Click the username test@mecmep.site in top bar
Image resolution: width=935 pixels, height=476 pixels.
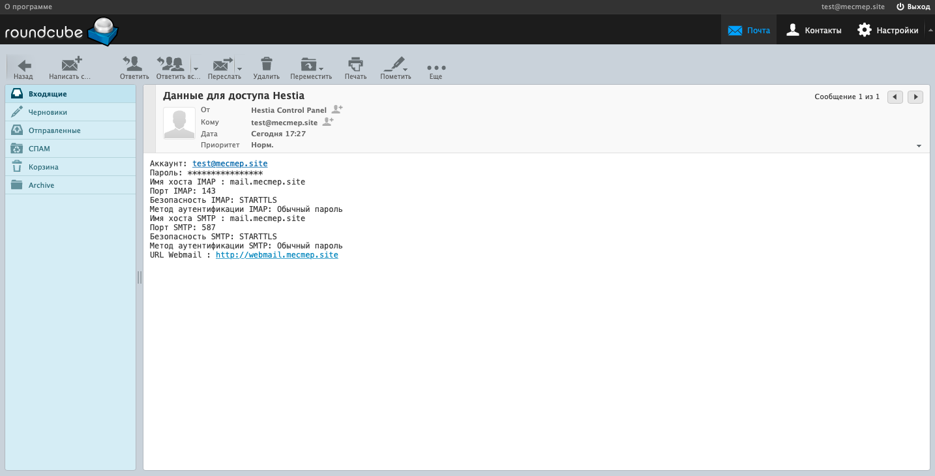853,7
